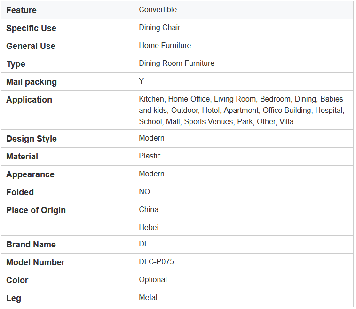Click the Feature label cell
This screenshot has height=309, width=356.
[67, 10]
